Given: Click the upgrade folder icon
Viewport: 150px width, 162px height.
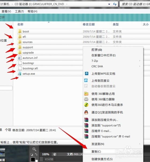Looking at the screenshot, I should [20, 52].
